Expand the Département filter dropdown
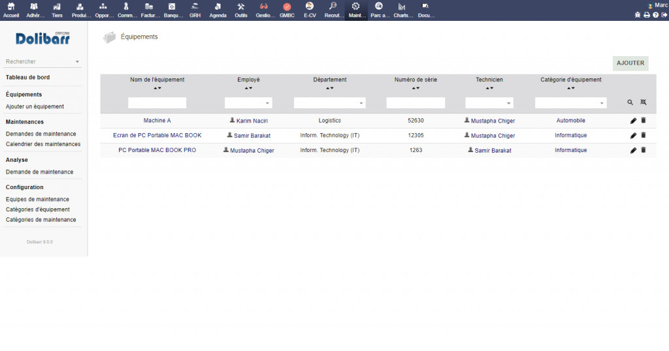669x351 pixels. coord(329,103)
